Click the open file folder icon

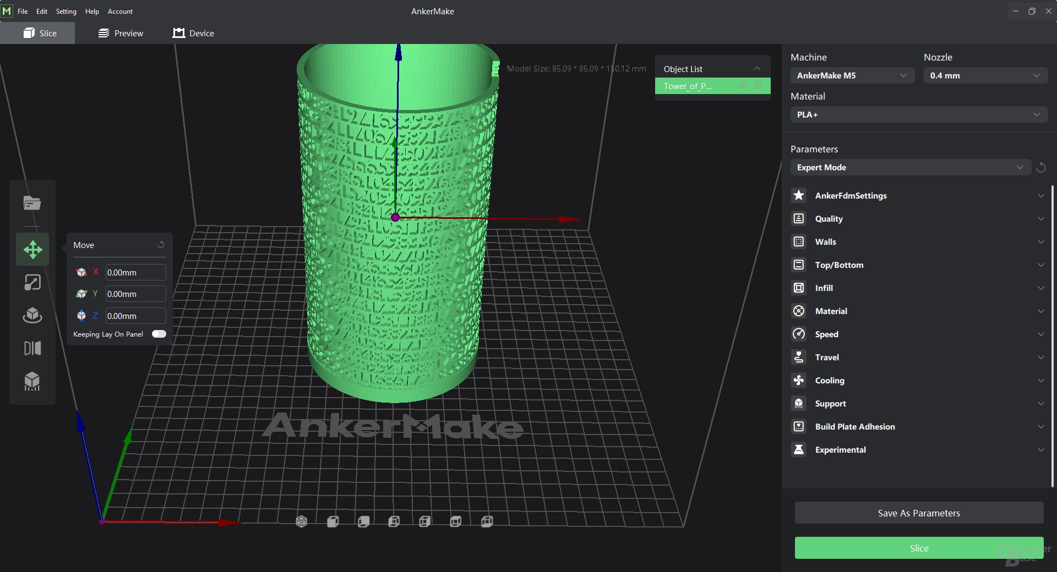point(32,204)
